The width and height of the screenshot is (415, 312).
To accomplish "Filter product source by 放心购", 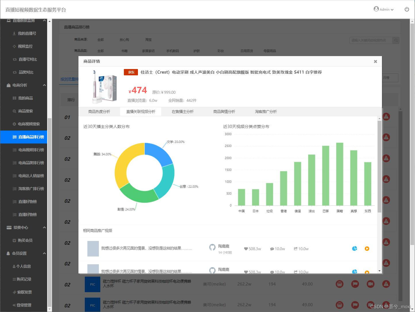I will [124, 40].
